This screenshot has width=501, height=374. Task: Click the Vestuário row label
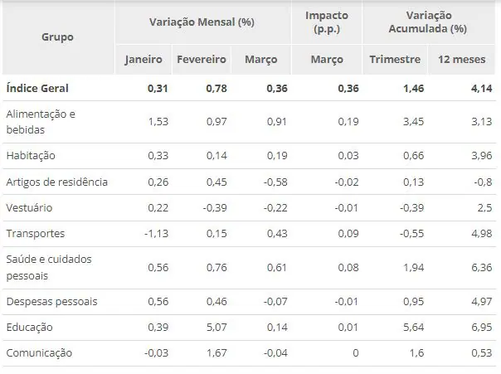coord(29,208)
